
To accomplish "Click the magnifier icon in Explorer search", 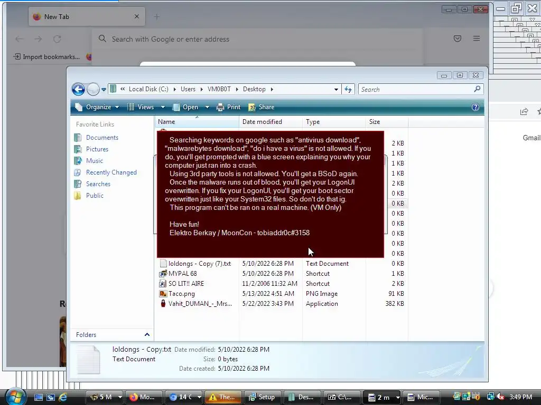I will tap(477, 89).
